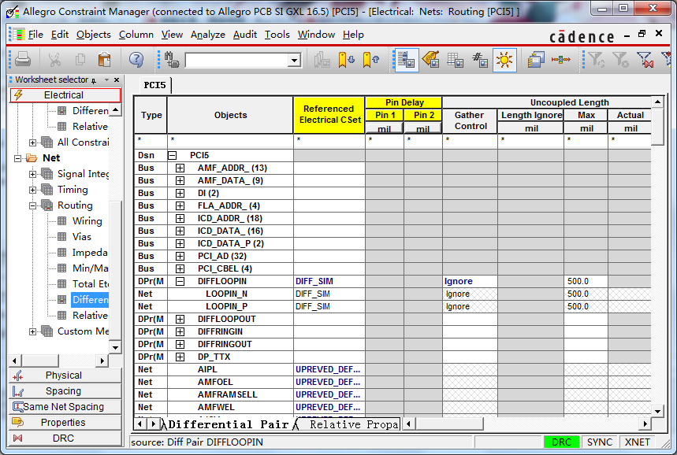Click the hash-mark settings toolbar icon
The image size is (677, 455).
coord(480,60)
